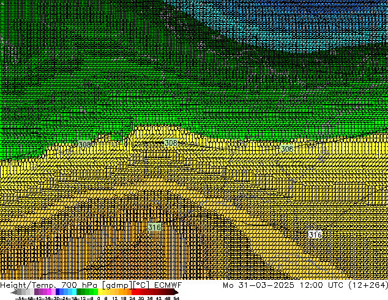The image size is (388, 300).
Task: Click the rightmost 308 contour label
Action: tap(287, 149)
